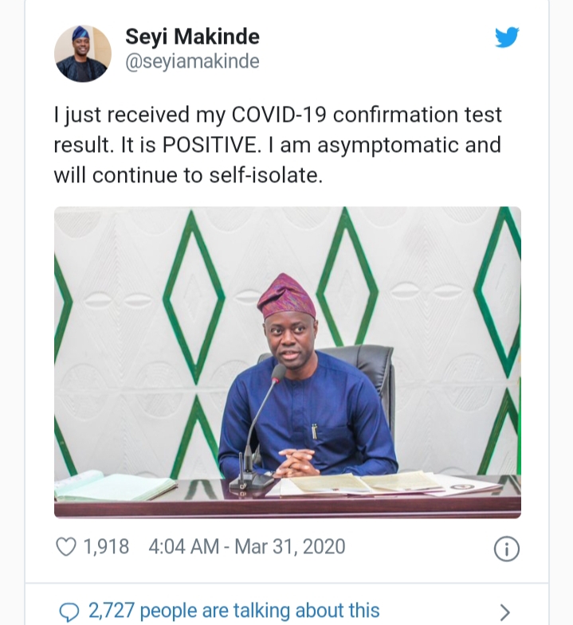Screen dimensions: 573x625
Task: Like the tweet with the heart icon
Action: pos(66,547)
